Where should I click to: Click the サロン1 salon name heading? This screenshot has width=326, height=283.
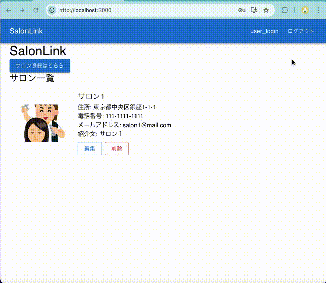tap(91, 96)
